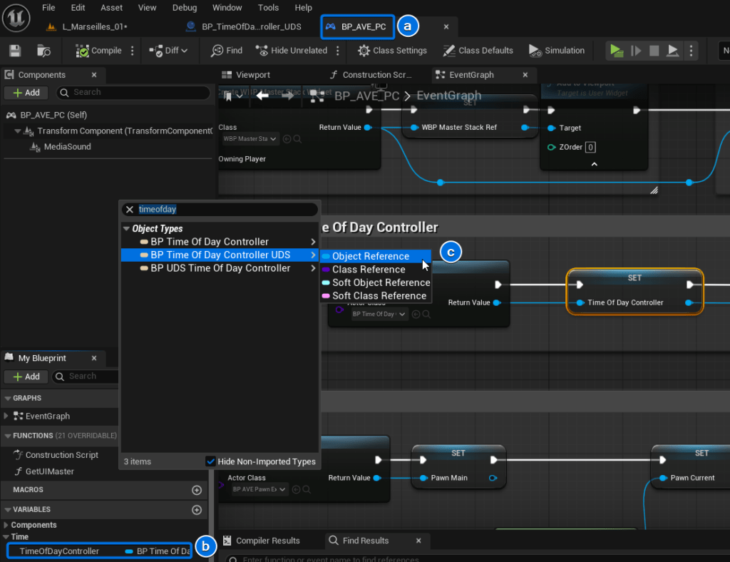Click the Stop simulation icon

[654, 51]
